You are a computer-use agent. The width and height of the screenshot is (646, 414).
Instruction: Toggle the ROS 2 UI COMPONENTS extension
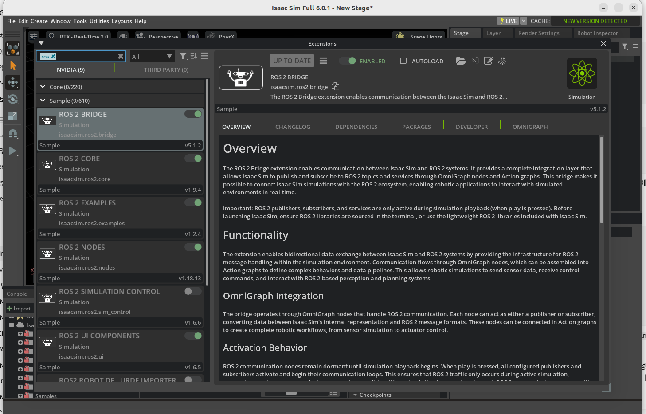[193, 336]
